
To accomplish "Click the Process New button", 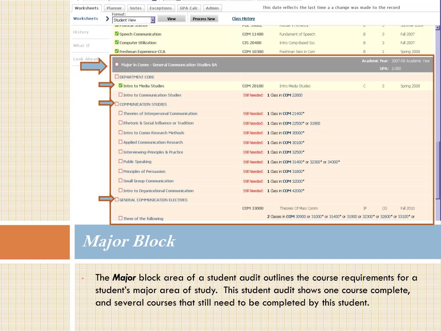I will [204, 19].
